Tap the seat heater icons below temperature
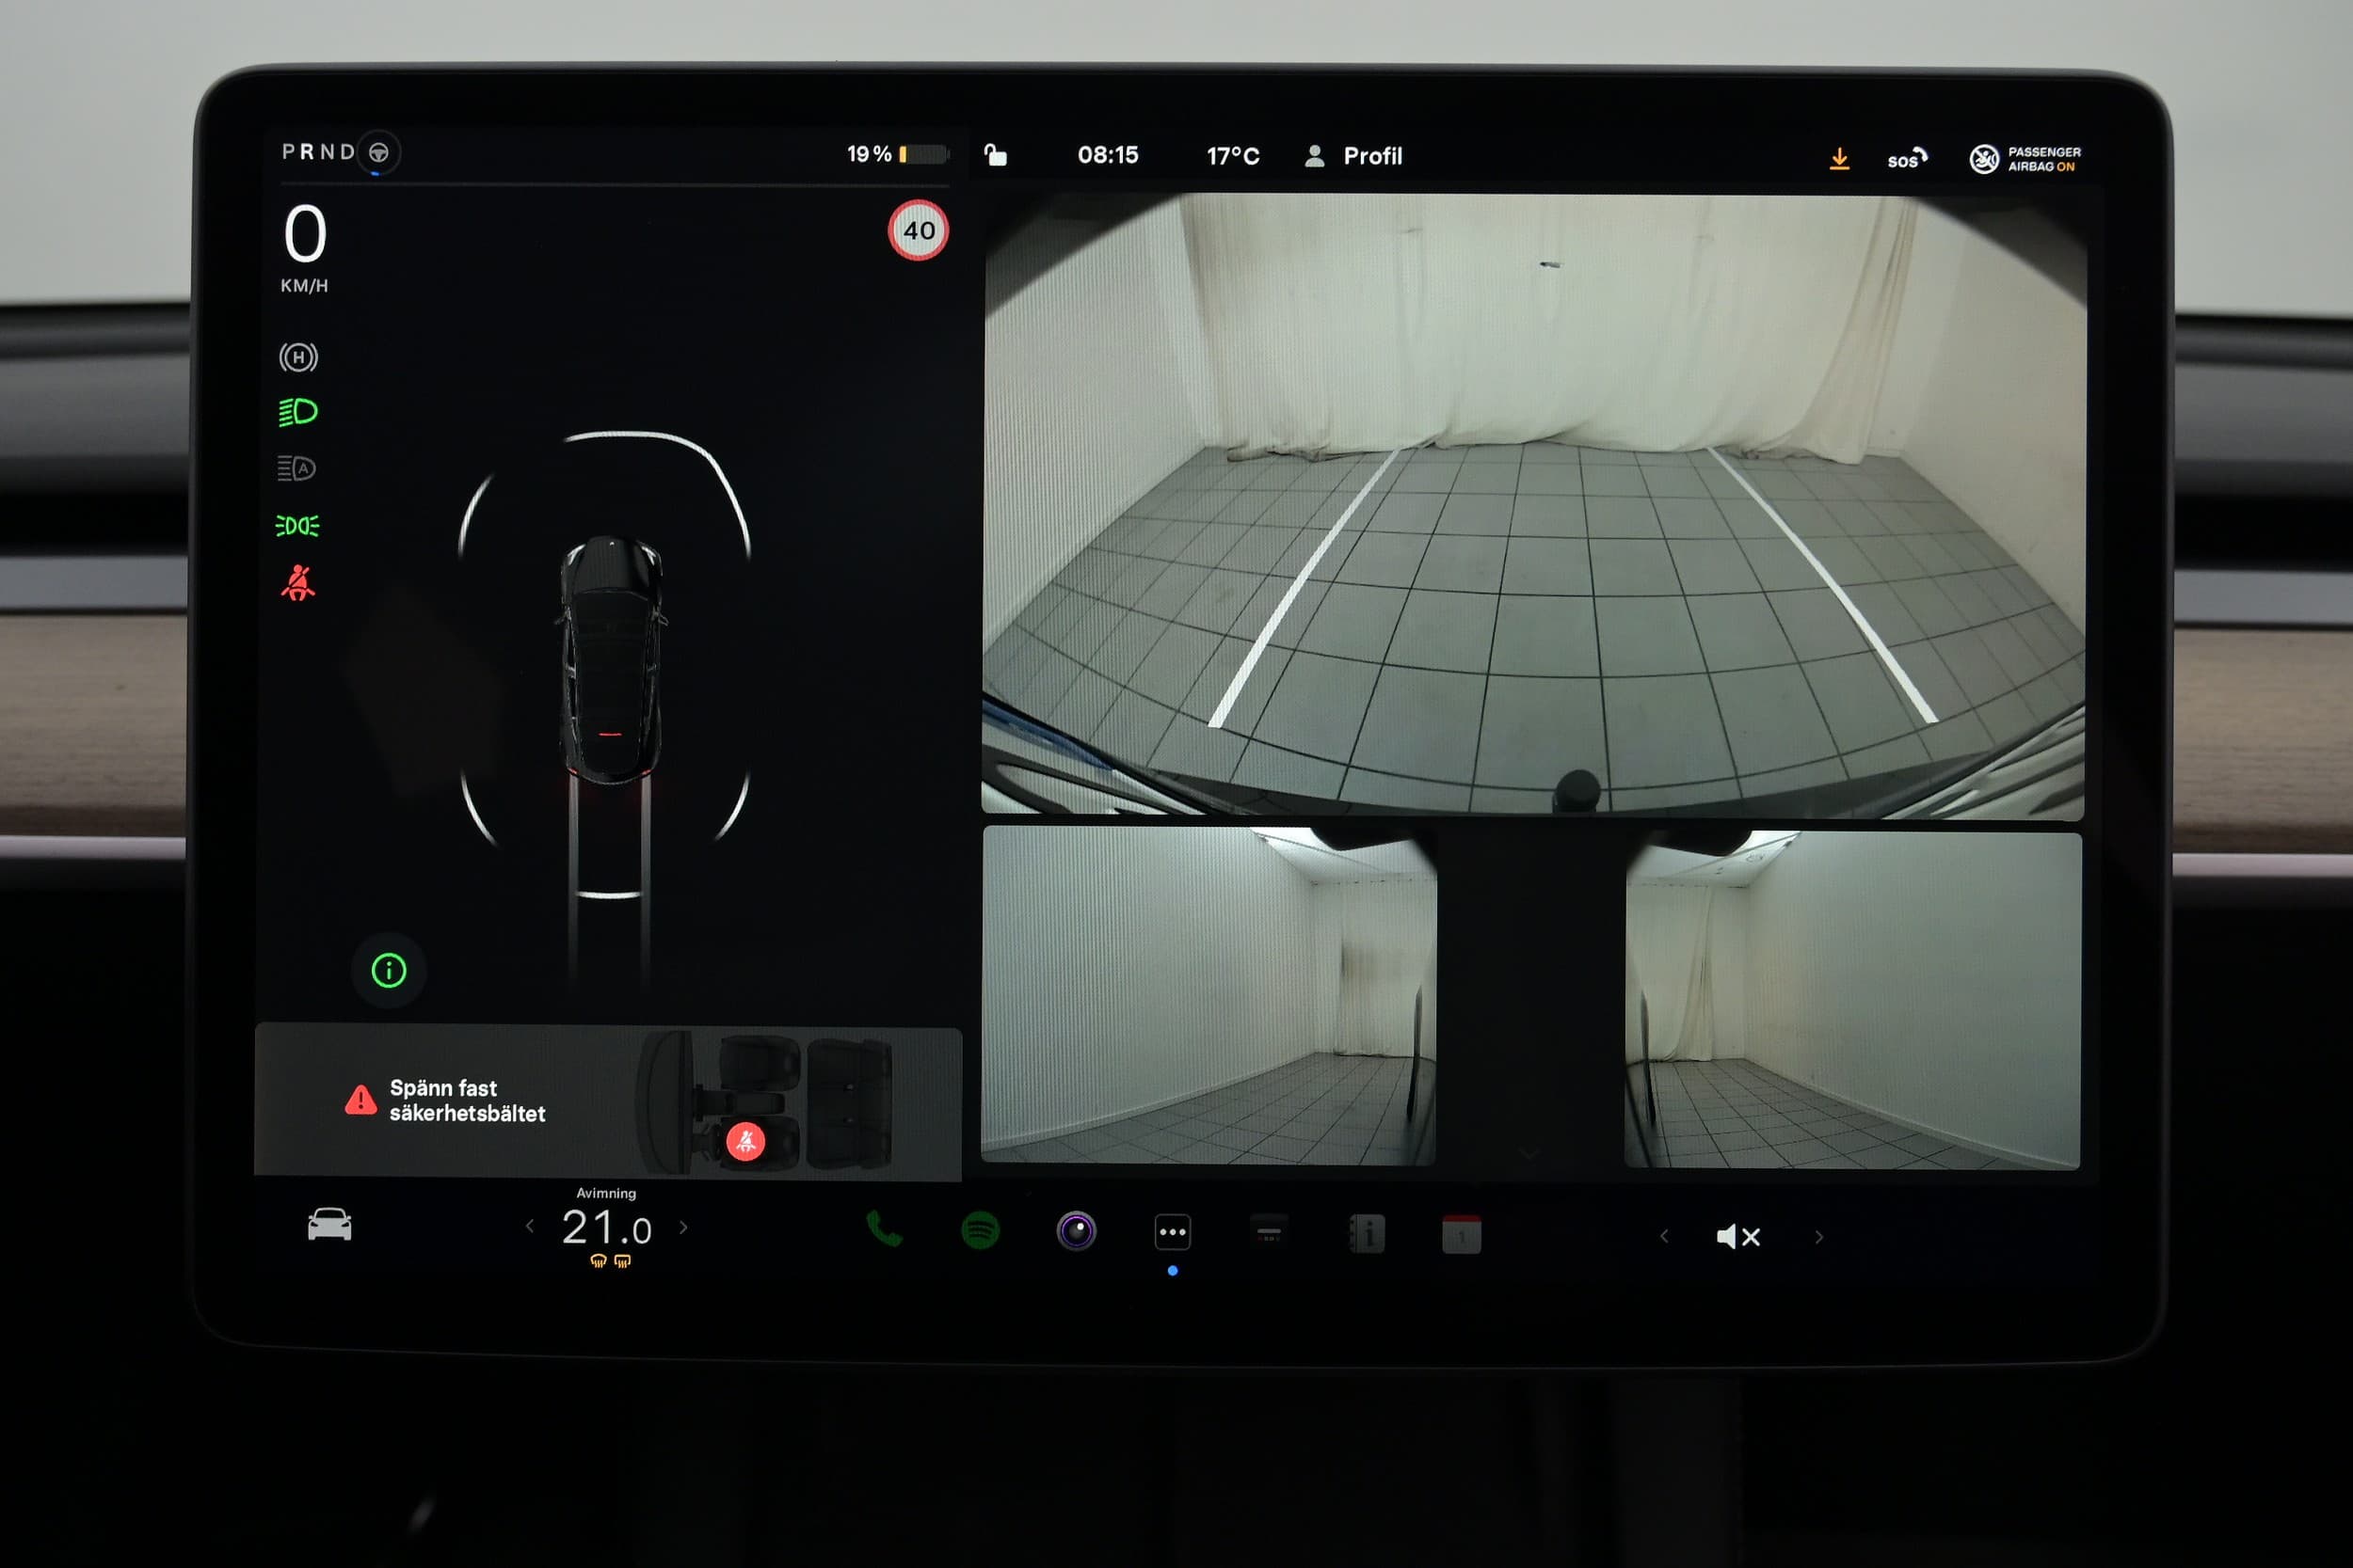 click(x=610, y=1262)
